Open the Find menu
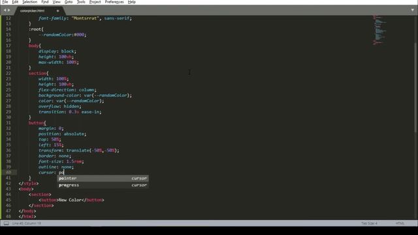 coord(45,2)
